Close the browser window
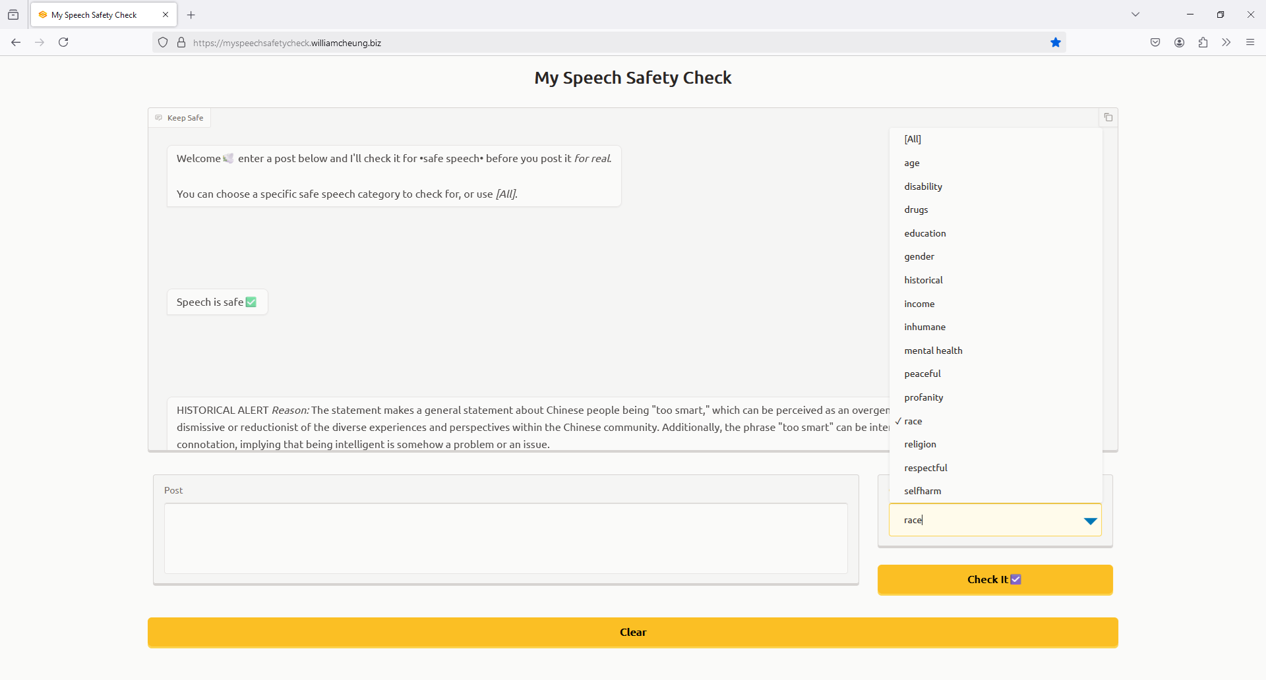 pyautogui.click(x=1251, y=14)
